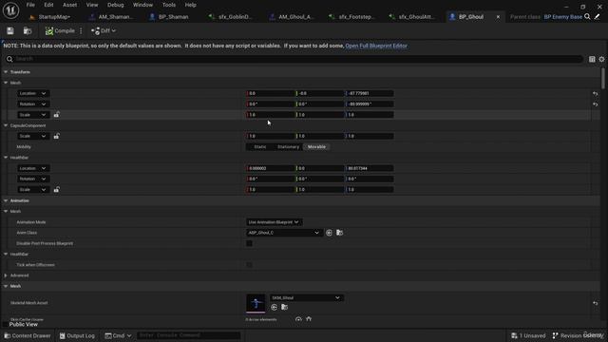Save the current blueprint asset
Viewport: 608px width, 342px height.
10,30
